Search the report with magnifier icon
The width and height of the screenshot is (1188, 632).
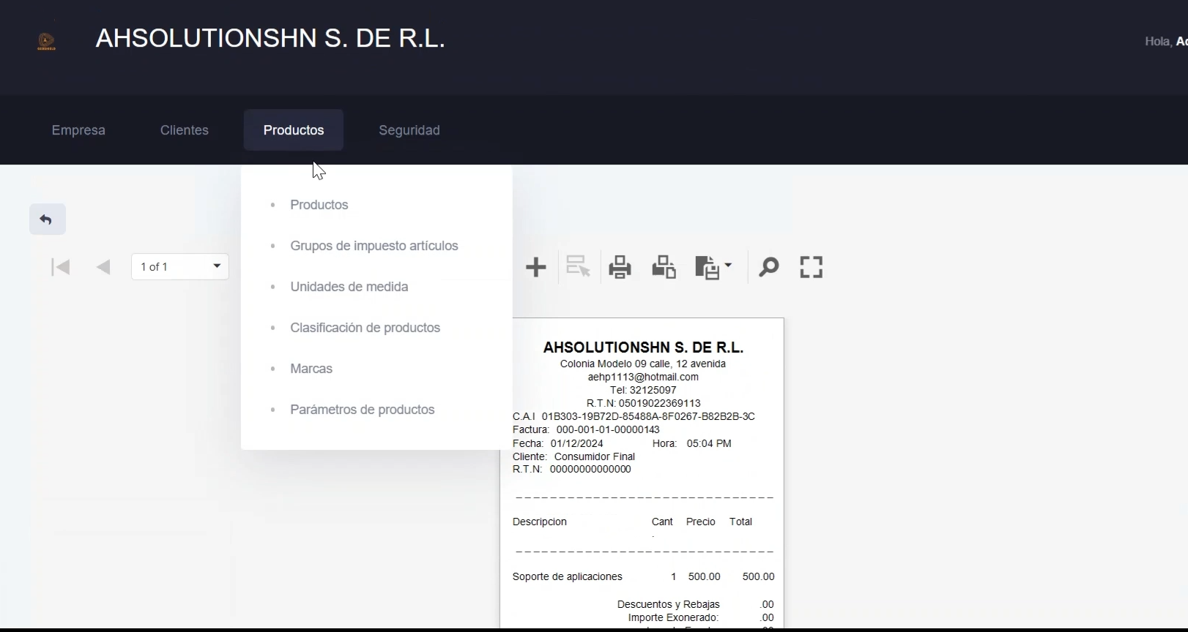768,267
